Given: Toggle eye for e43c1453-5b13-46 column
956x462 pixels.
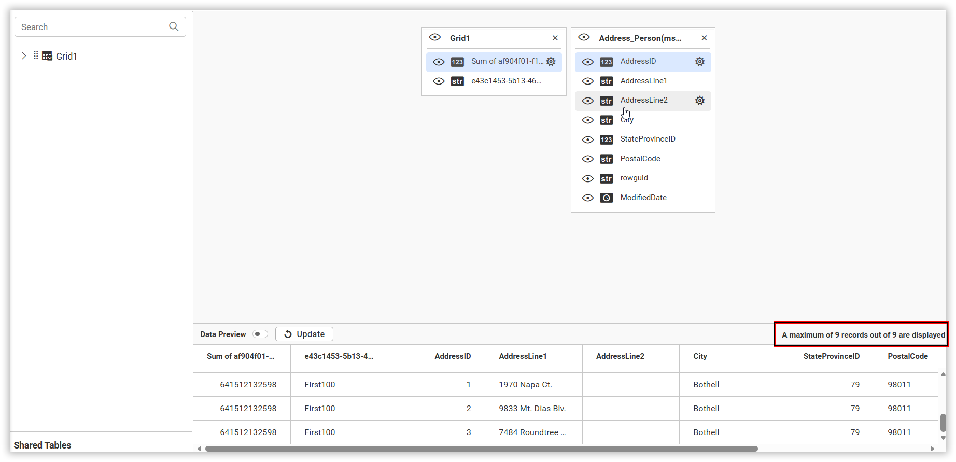Looking at the screenshot, I should coord(439,81).
